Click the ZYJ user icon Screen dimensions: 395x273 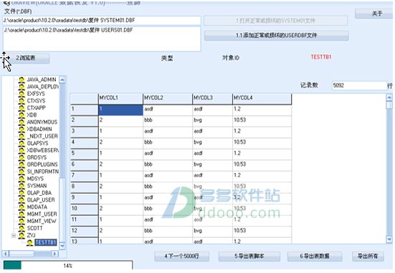22,235
